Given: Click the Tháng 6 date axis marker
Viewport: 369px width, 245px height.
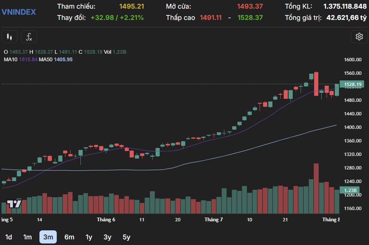Looking at the screenshot, I should (106, 219).
